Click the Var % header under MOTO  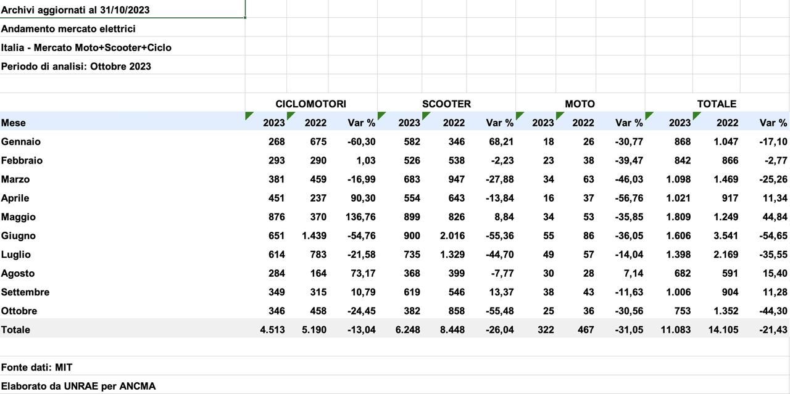(621, 123)
